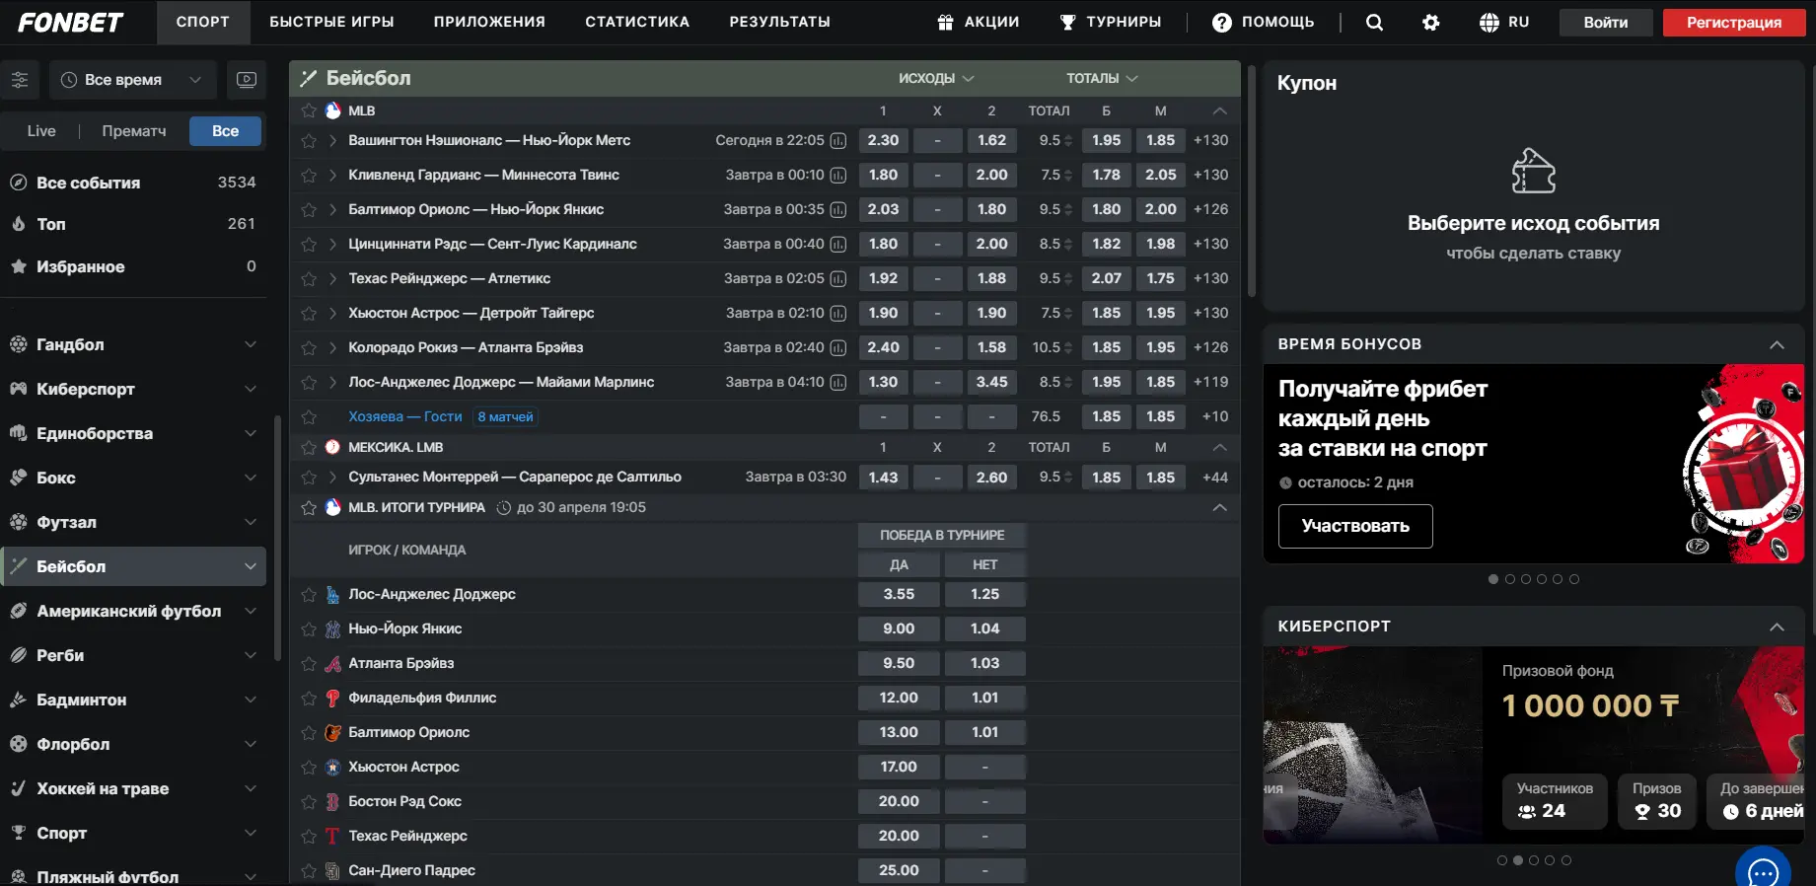Open Все события in sidebar
The width and height of the screenshot is (1816, 886).
click(133, 183)
